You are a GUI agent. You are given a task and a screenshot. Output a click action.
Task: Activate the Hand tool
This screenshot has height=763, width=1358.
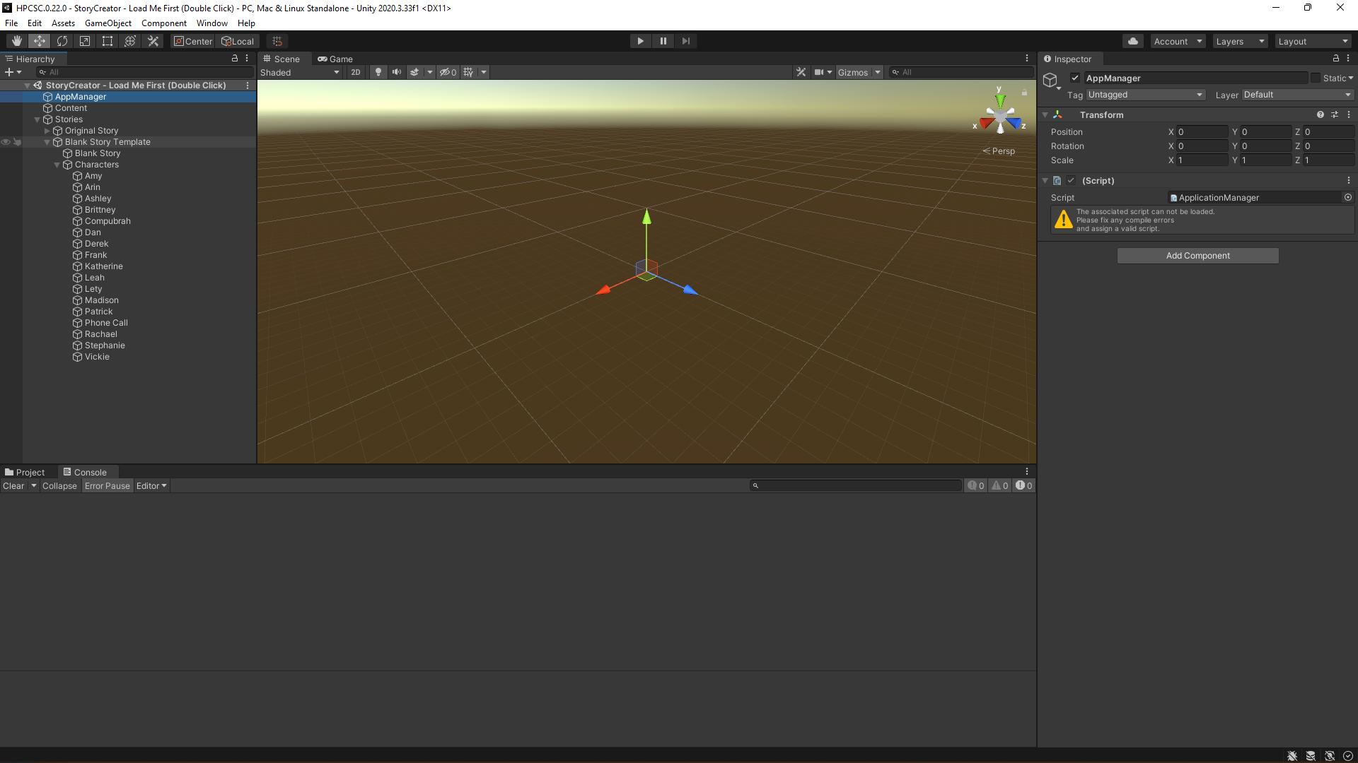(16, 40)
